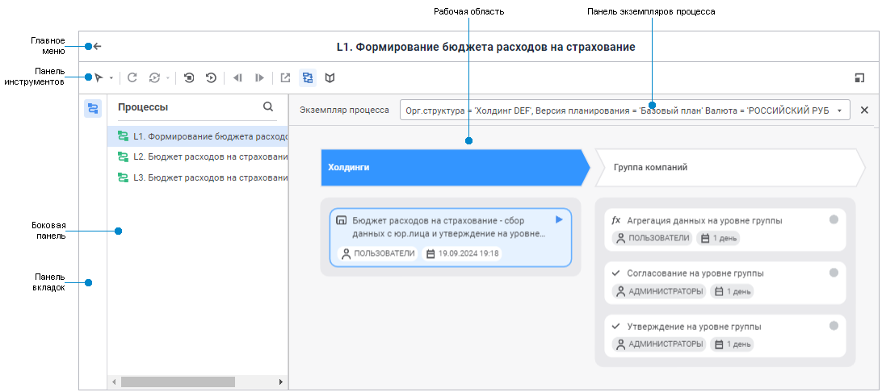
Task: Click the ПОЛЬЗОВАТЕЛИ tag on Агрегация данных step
Action: (x=653, y=238)
